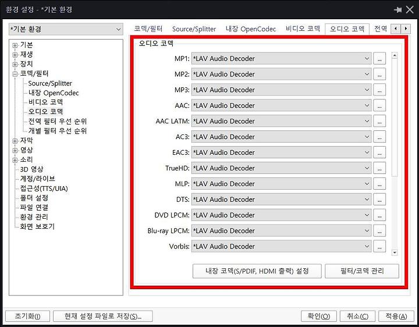Click the codec list scrollbar up arrow
Image resolution: width=419 pixels, height=327 pixels.
click(395, 56)
